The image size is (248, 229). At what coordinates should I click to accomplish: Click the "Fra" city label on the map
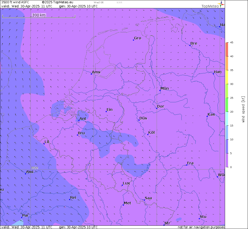coord(190,163)
